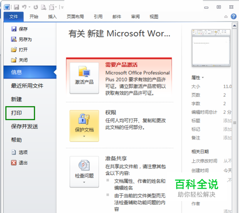This screenshot has width=239, height=213.
Task: Click 退出 to quit Word
Action: coord(20,162)
